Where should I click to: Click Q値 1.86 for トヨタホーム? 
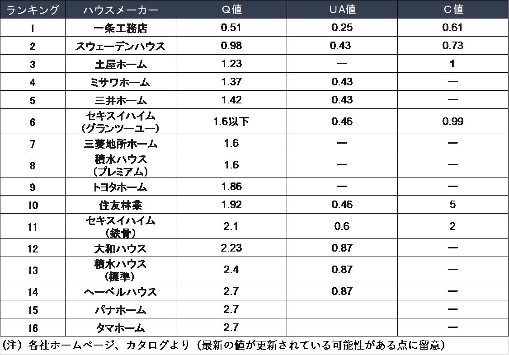[x=231, y=187]
